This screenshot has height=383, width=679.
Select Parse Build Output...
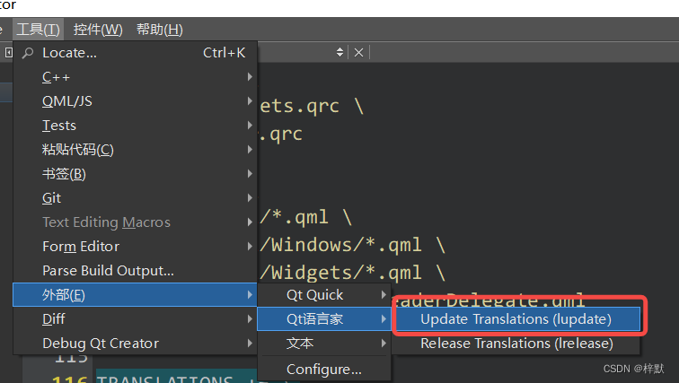(x=135, y=271)
